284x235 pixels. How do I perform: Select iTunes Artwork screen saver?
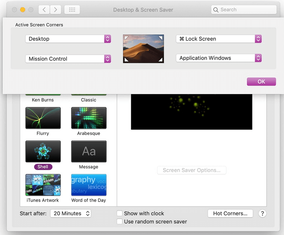click(43, 185)
